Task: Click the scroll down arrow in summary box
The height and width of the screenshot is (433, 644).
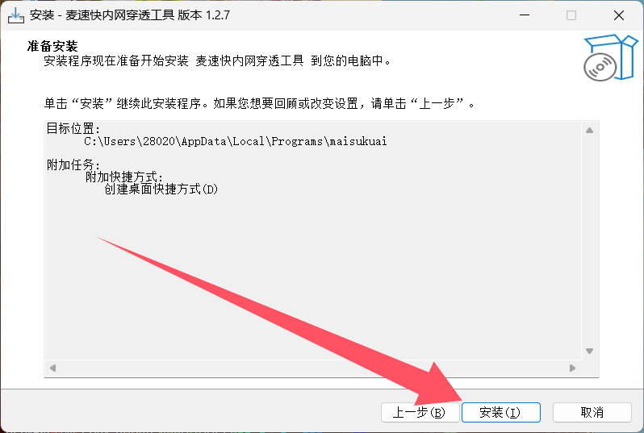Action: (x=589, y=351)
